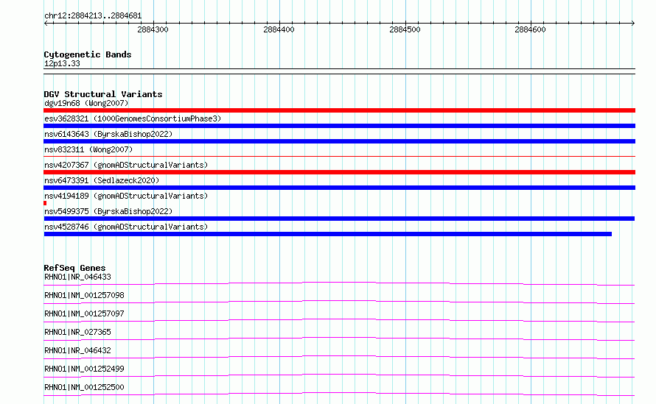The width and height of the screenshot is (656, 404).
Task: Select transcript RHNO1|NR_027365
Action: click(77, 332)
